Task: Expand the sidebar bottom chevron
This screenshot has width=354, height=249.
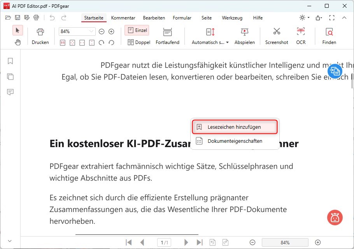Action: pos(10,241)
